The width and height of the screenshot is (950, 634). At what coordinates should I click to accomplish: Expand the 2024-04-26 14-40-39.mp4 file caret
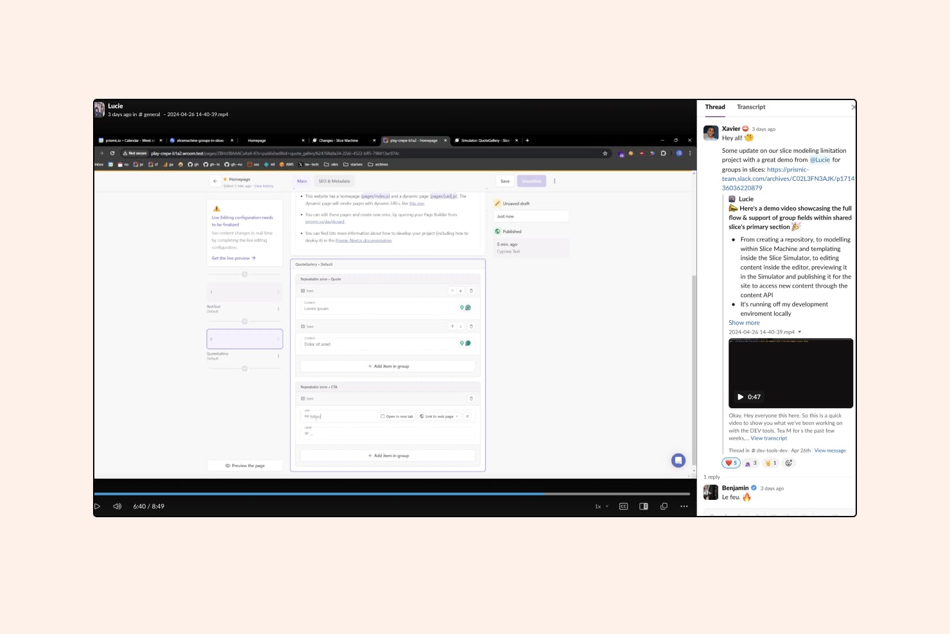click(799, 332)
